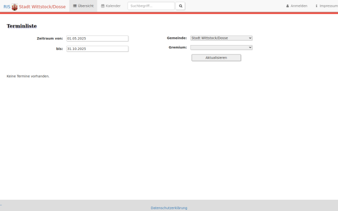338x211 pixels.
Task: Click the magnifier search button
Action: pos(180,6)
